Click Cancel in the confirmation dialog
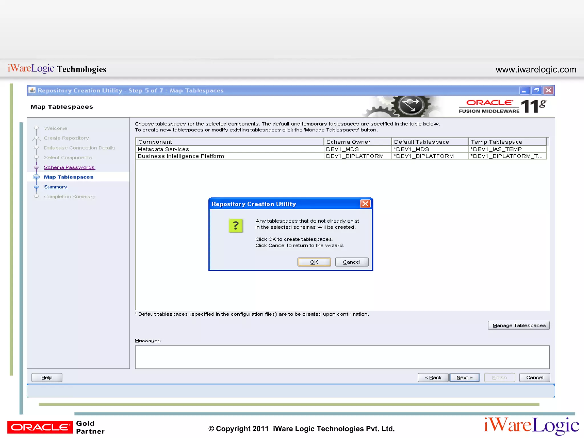 coord(352,262)
